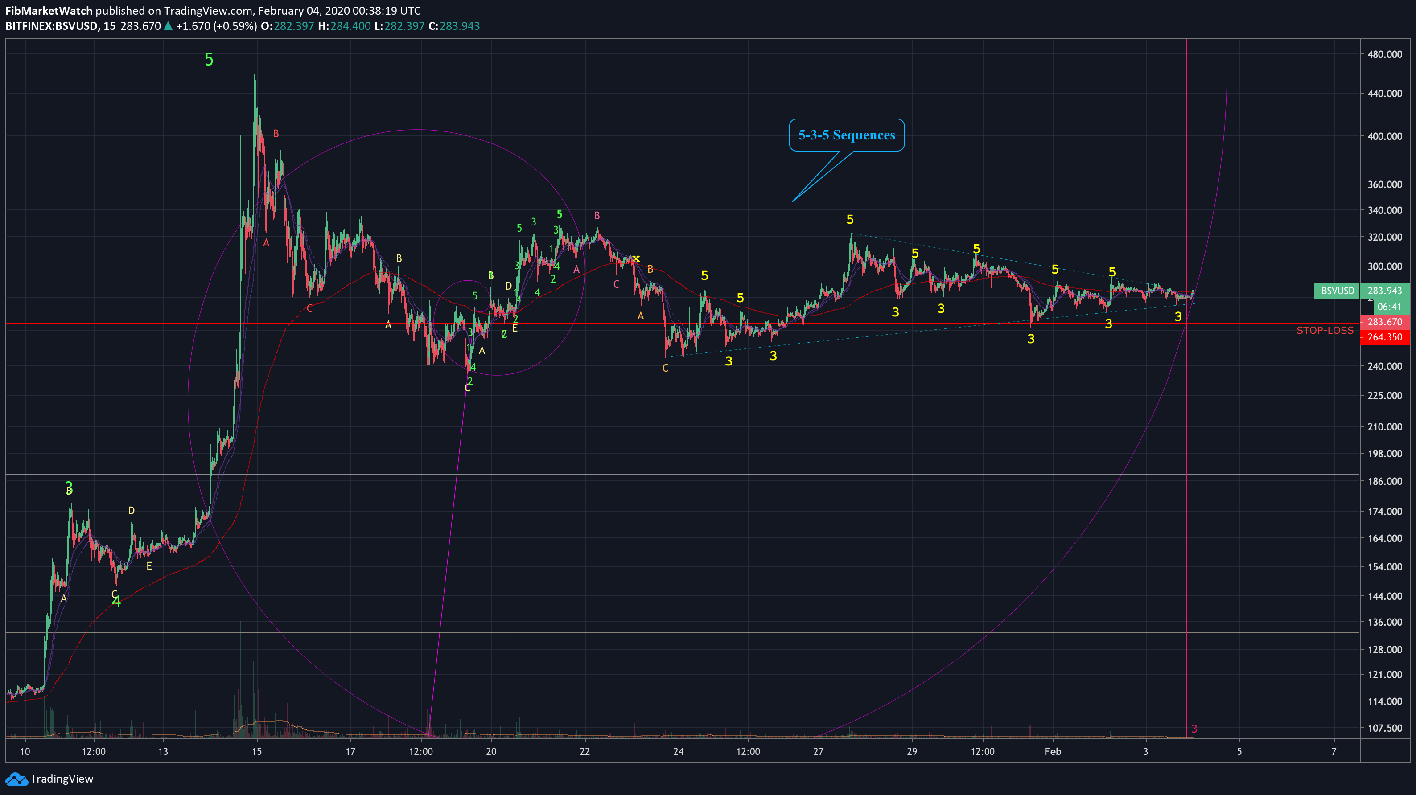Viewport: 1416px width, 795px height.
Task: Click the 320.000 price axis label
Action: tap(1385, 238)
